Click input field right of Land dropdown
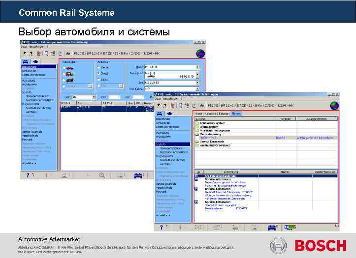Image resolution: width=356 pixels, height=258 pixels. click(x=114, y=97)
